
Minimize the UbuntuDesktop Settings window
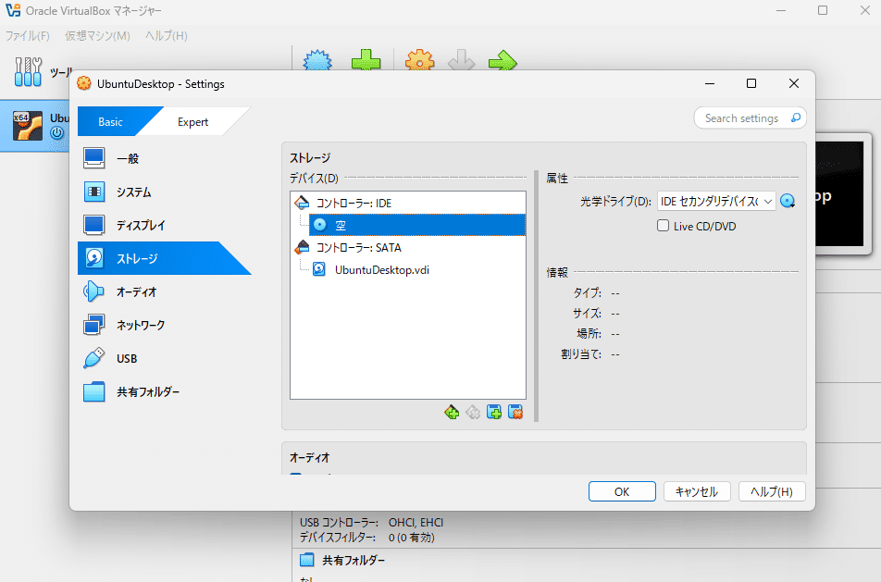[710, 83]
